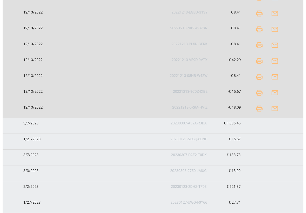Print the invoice 20221213-EGEU-G13Y

[259, 14]
